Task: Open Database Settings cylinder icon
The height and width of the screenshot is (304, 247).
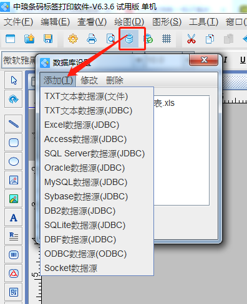Action: 129,39
